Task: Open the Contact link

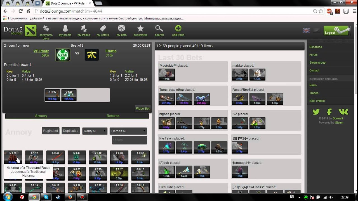Action: (x=314, y=70)
